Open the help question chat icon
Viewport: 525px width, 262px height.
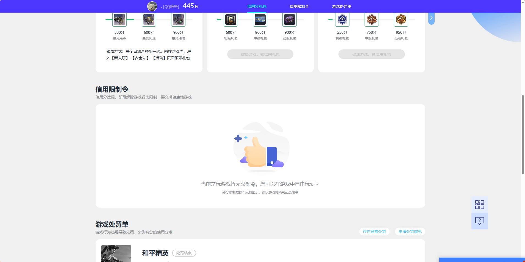click(480, 221)
